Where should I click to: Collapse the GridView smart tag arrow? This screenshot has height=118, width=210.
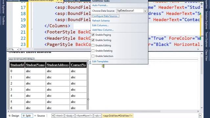(89, 63)
